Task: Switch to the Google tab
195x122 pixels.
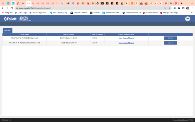Action: click(x=151, y=3)
